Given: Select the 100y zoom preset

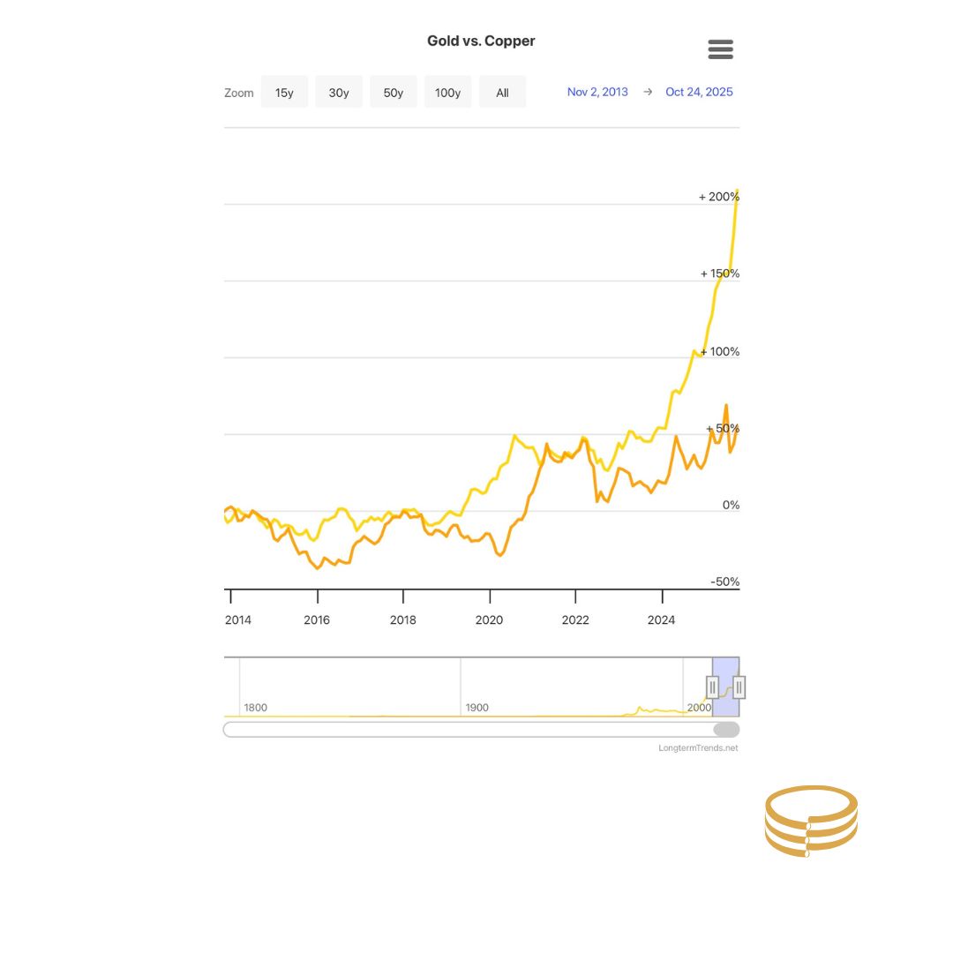Looking at the screenshot, I should pyautogui.click(x=447, y=92).
